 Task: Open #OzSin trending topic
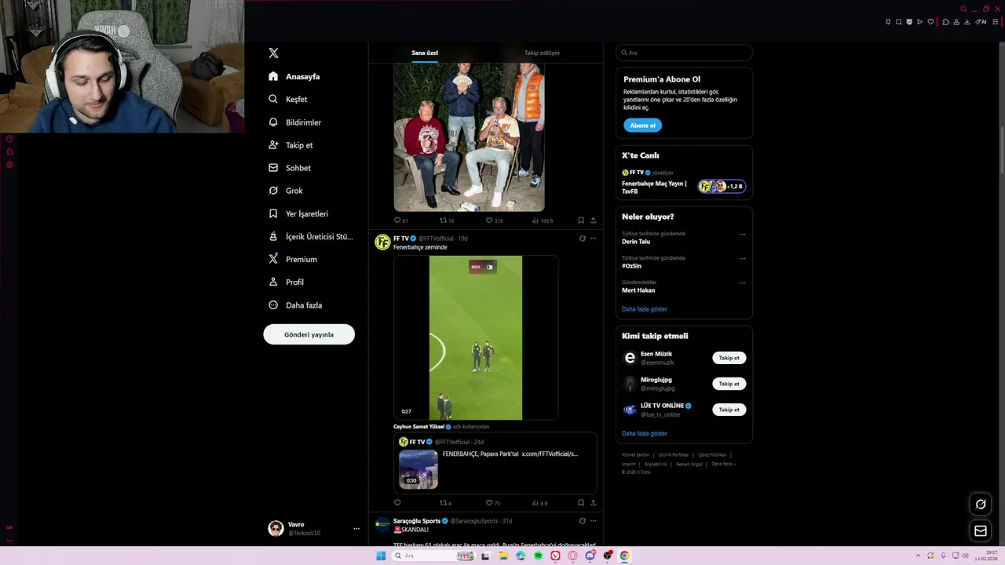point(631,266)
